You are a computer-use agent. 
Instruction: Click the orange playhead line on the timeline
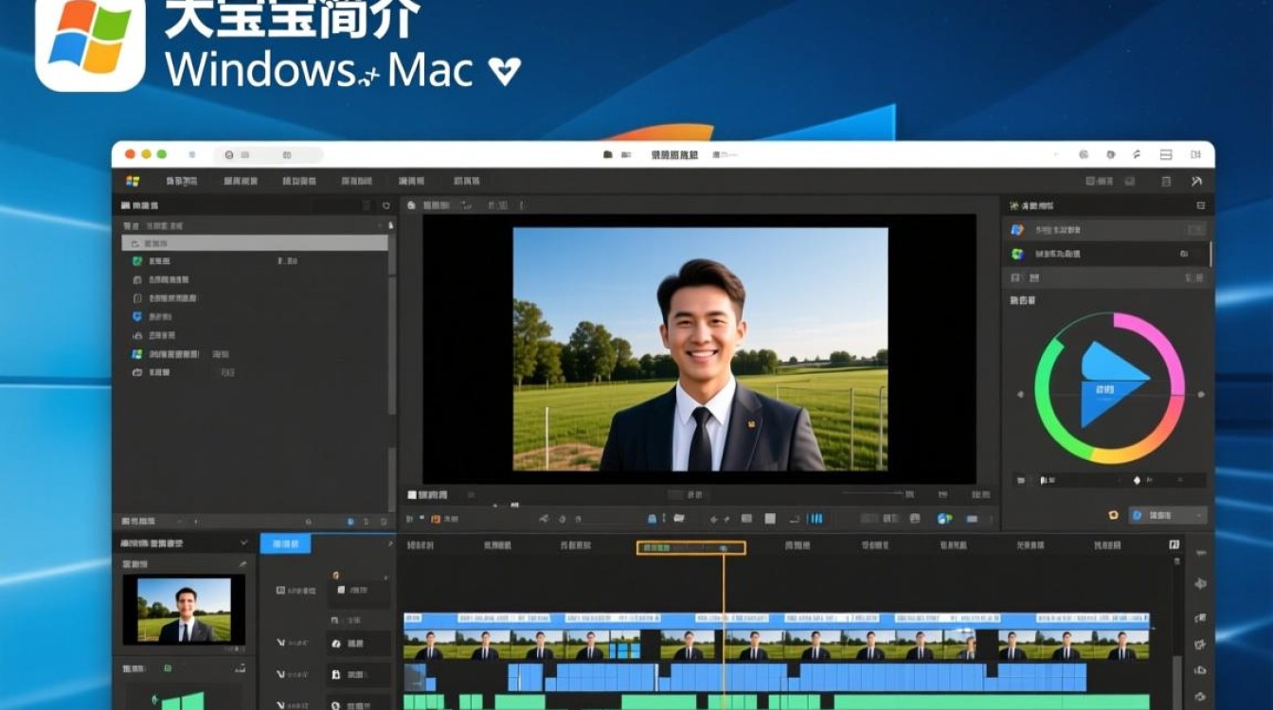coord(724,630)
